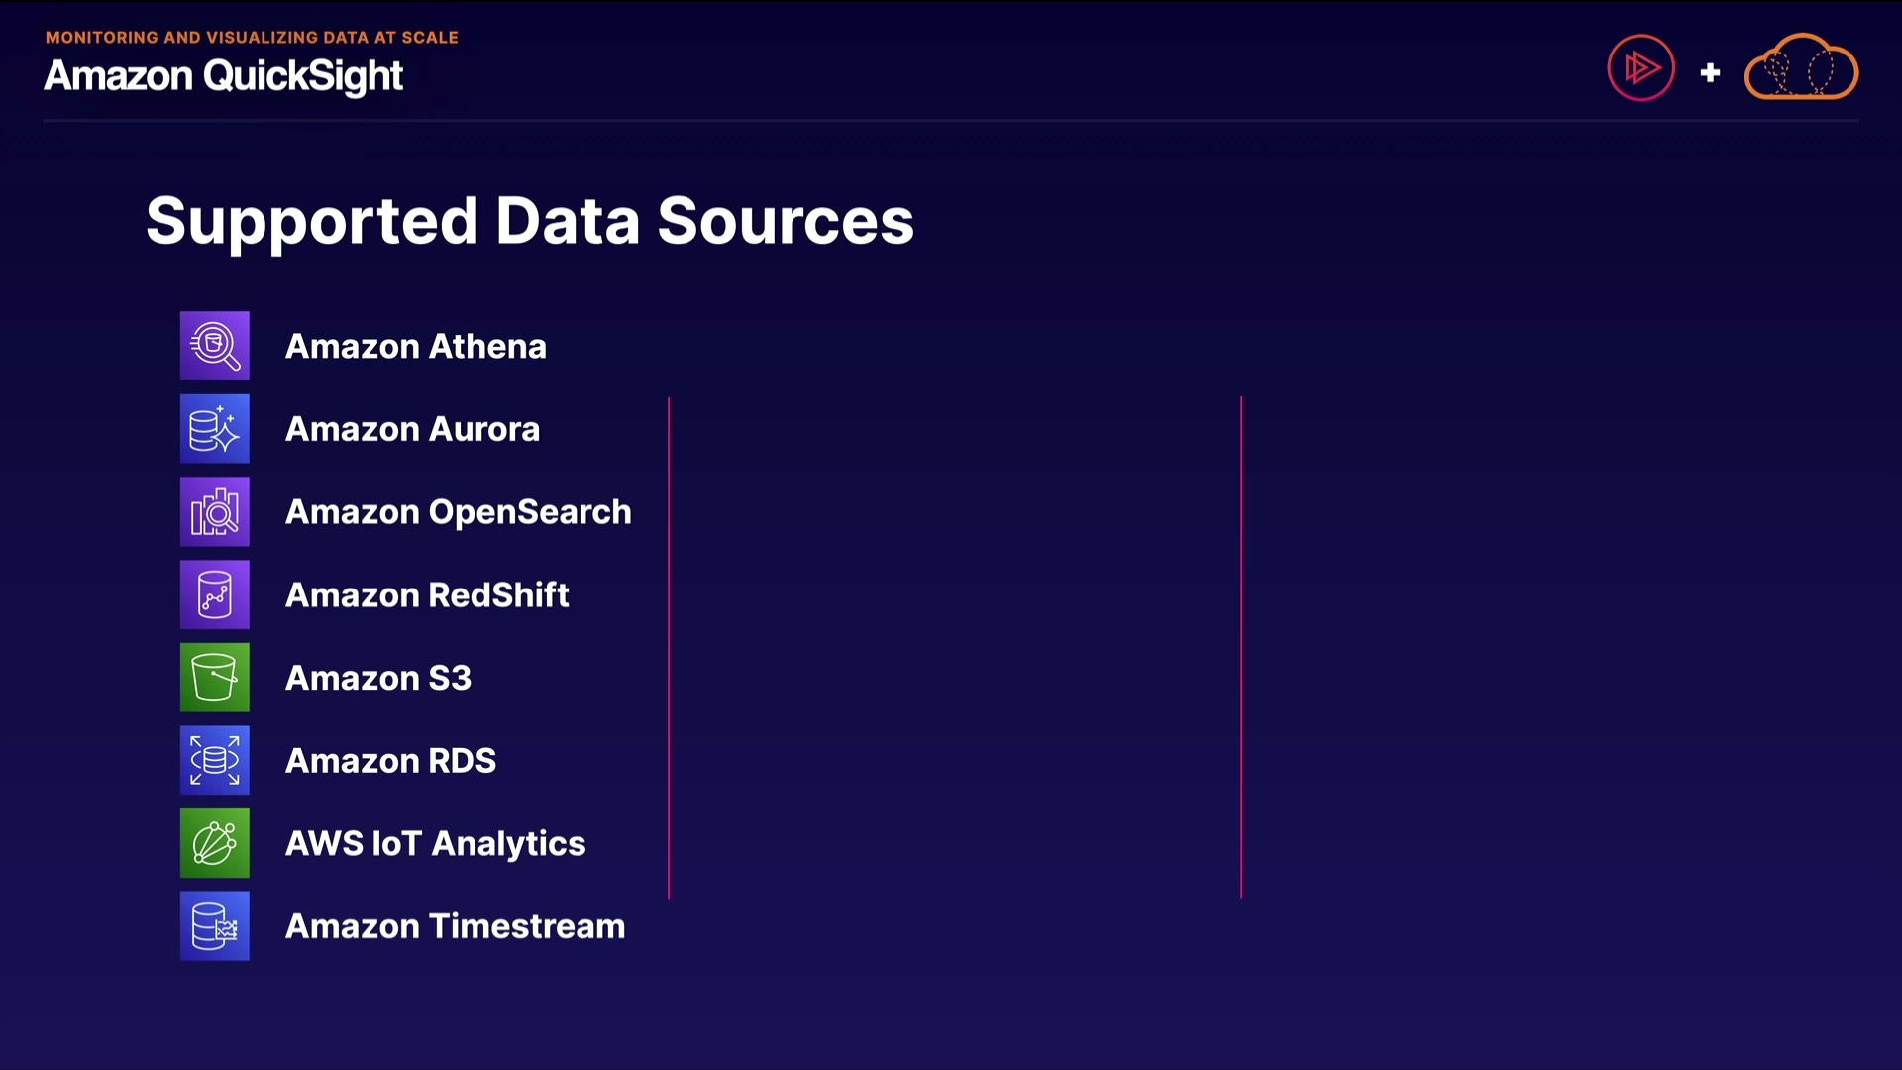Viewport: 1902px width, 1070px height.
Task: Click the Amazon Aurora database icon
Action: (x=214, y=429)
